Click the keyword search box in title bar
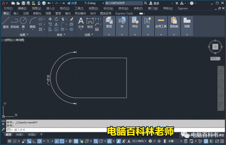 coord(124,3)
